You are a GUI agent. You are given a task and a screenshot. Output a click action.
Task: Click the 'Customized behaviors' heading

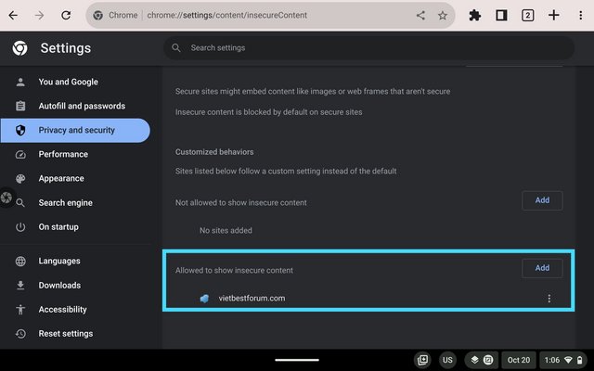coord(214,152)
